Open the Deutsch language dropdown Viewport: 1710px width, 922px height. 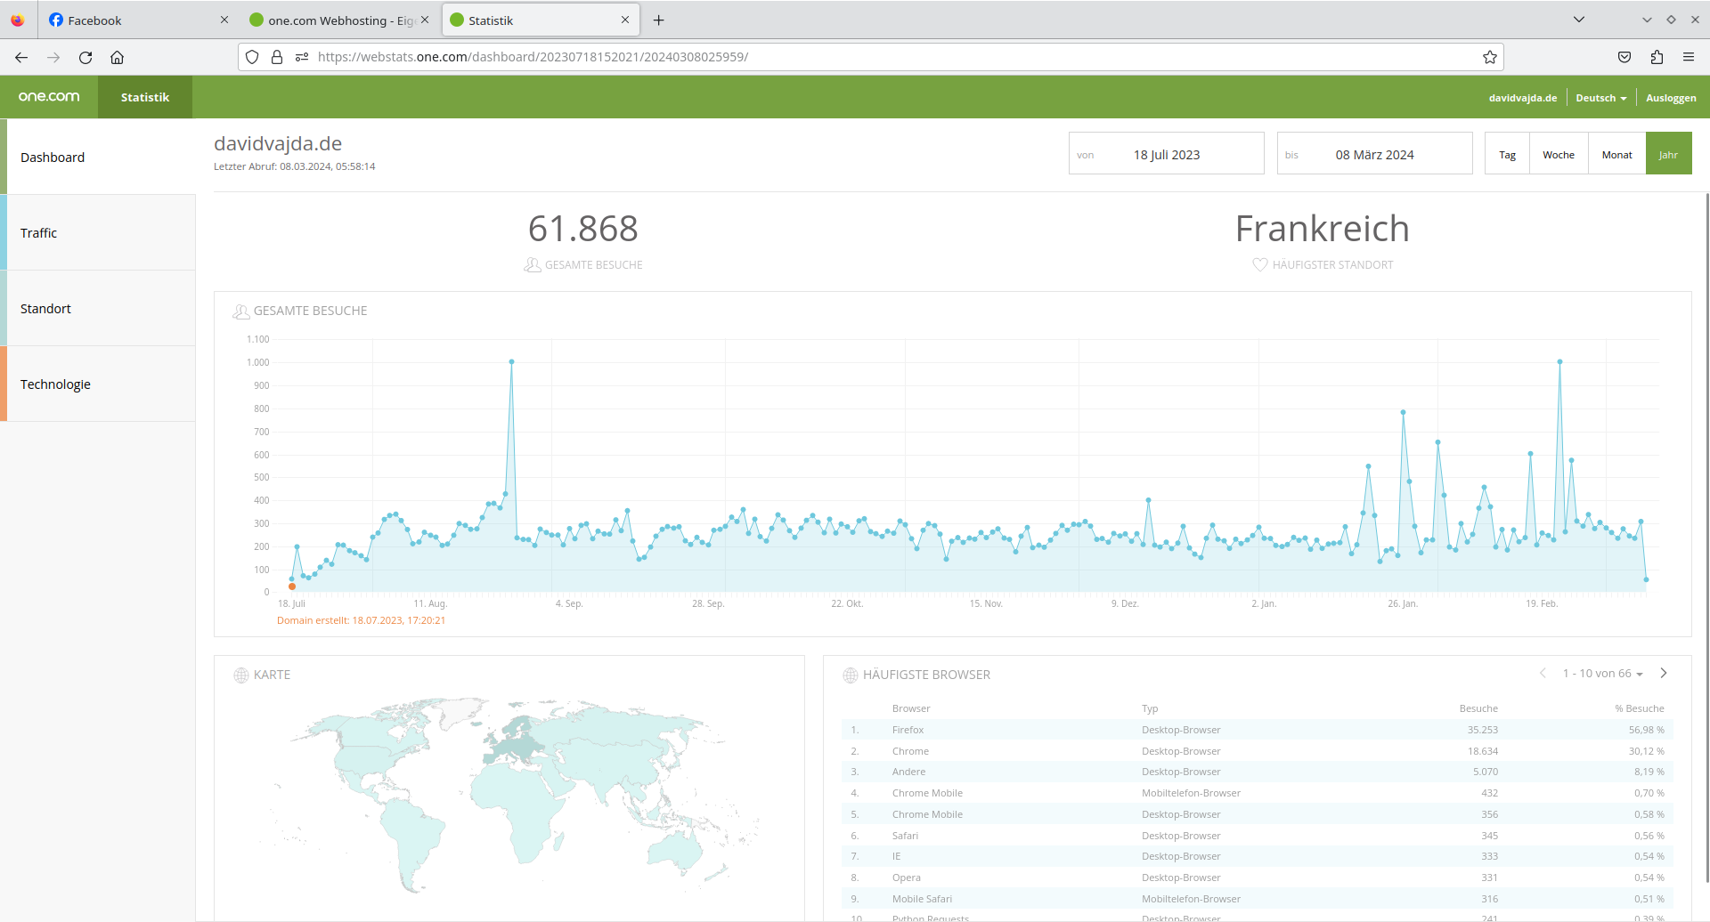tap(1600, 98)
